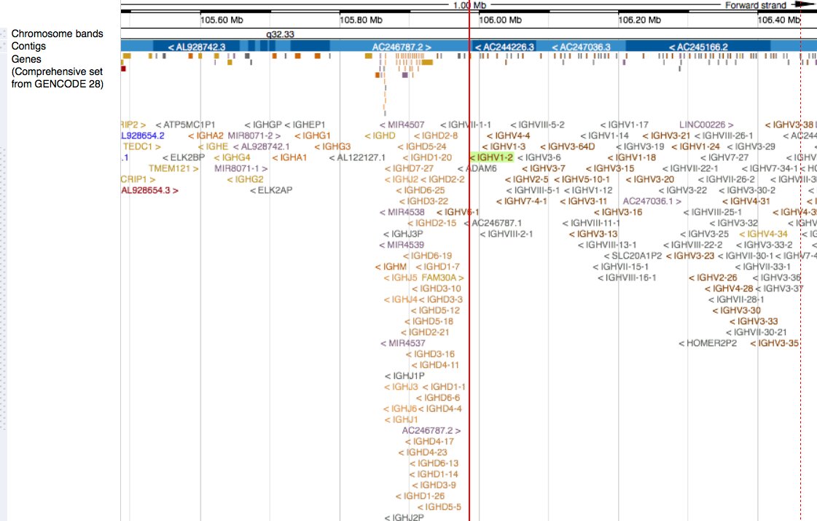Viewport: 817px width, 521px height.
Task: Click the SLC20A1P2 gene label
Action: pyautogui.click(x=633, y=256)
